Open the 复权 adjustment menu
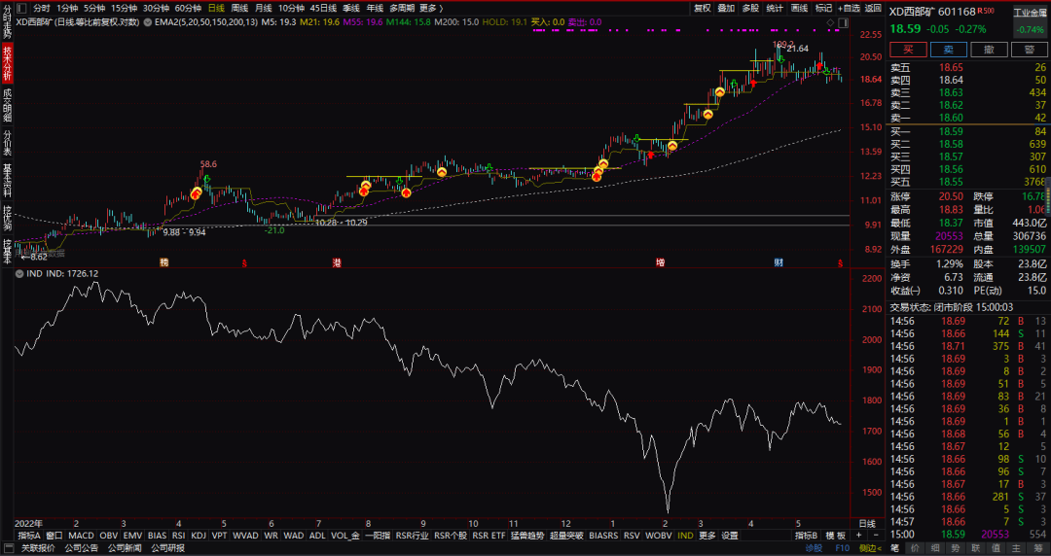 tap(703, 8)
